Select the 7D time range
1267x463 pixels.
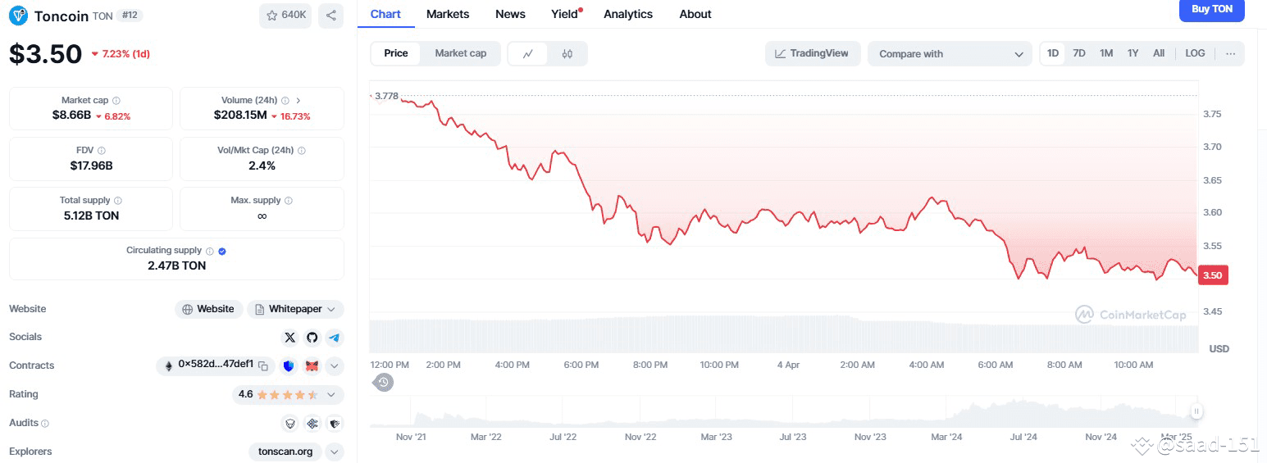tap(1079, 53)
